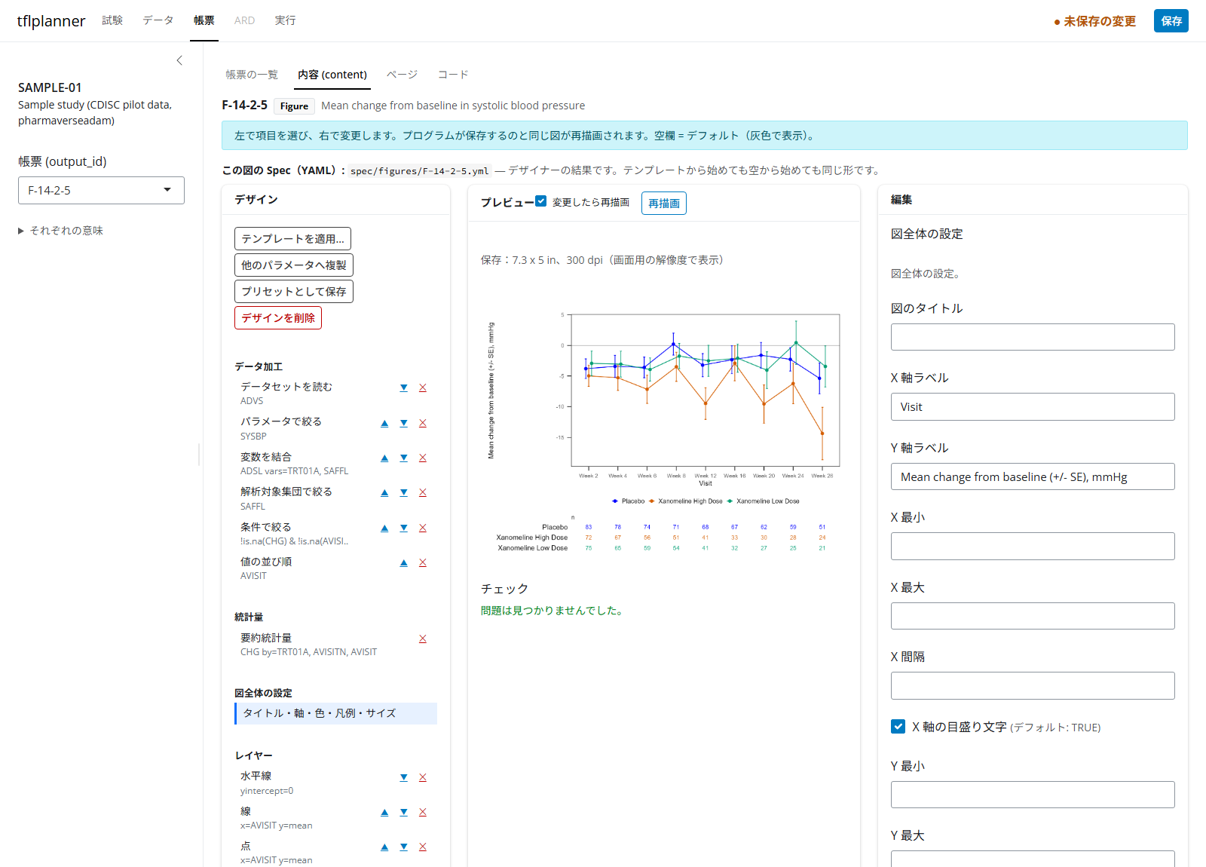Delete the データセットを読む step
Image resolution: width=1206 pixels, height=867 pixels.
[x=423, y=388]
